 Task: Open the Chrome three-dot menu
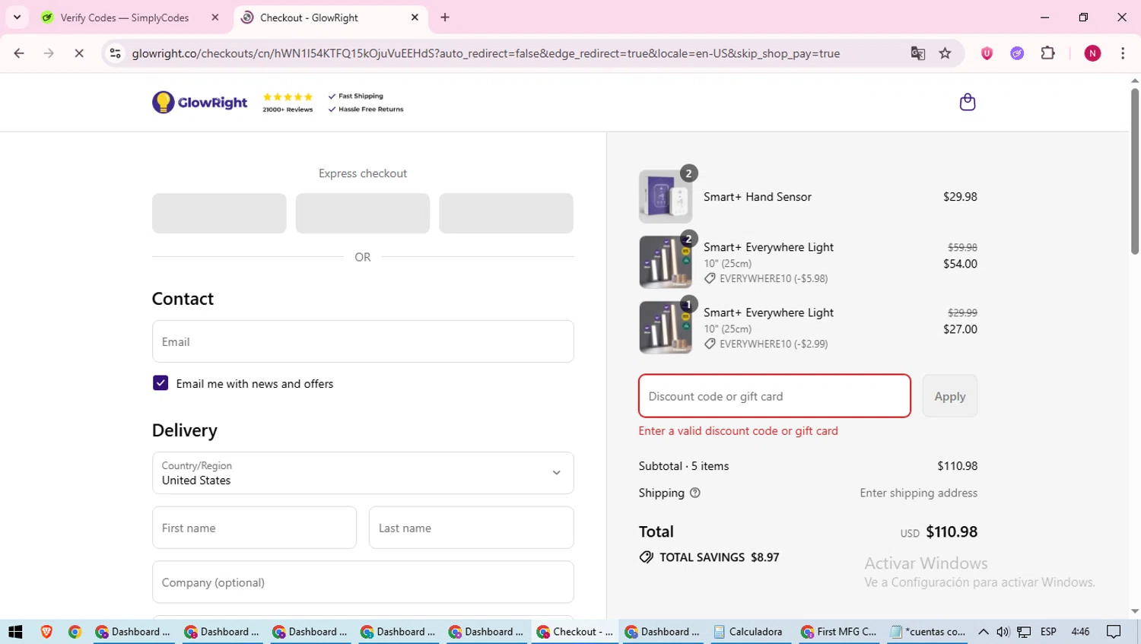pyautogui.click(x=1123, y=53)
